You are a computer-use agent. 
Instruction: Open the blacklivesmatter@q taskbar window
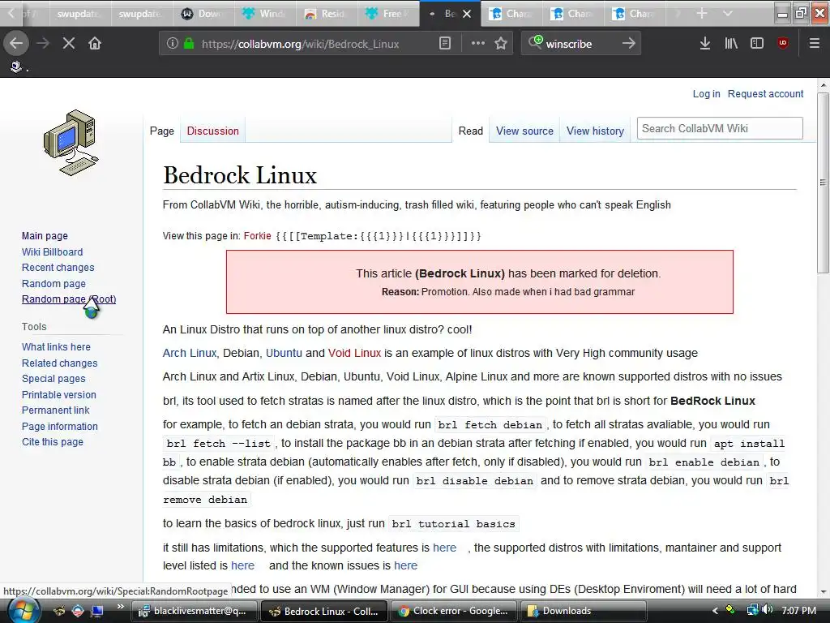[x=194, y=611]
